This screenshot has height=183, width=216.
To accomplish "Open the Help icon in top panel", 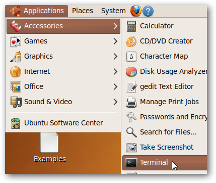I will [x=148, y=11].
